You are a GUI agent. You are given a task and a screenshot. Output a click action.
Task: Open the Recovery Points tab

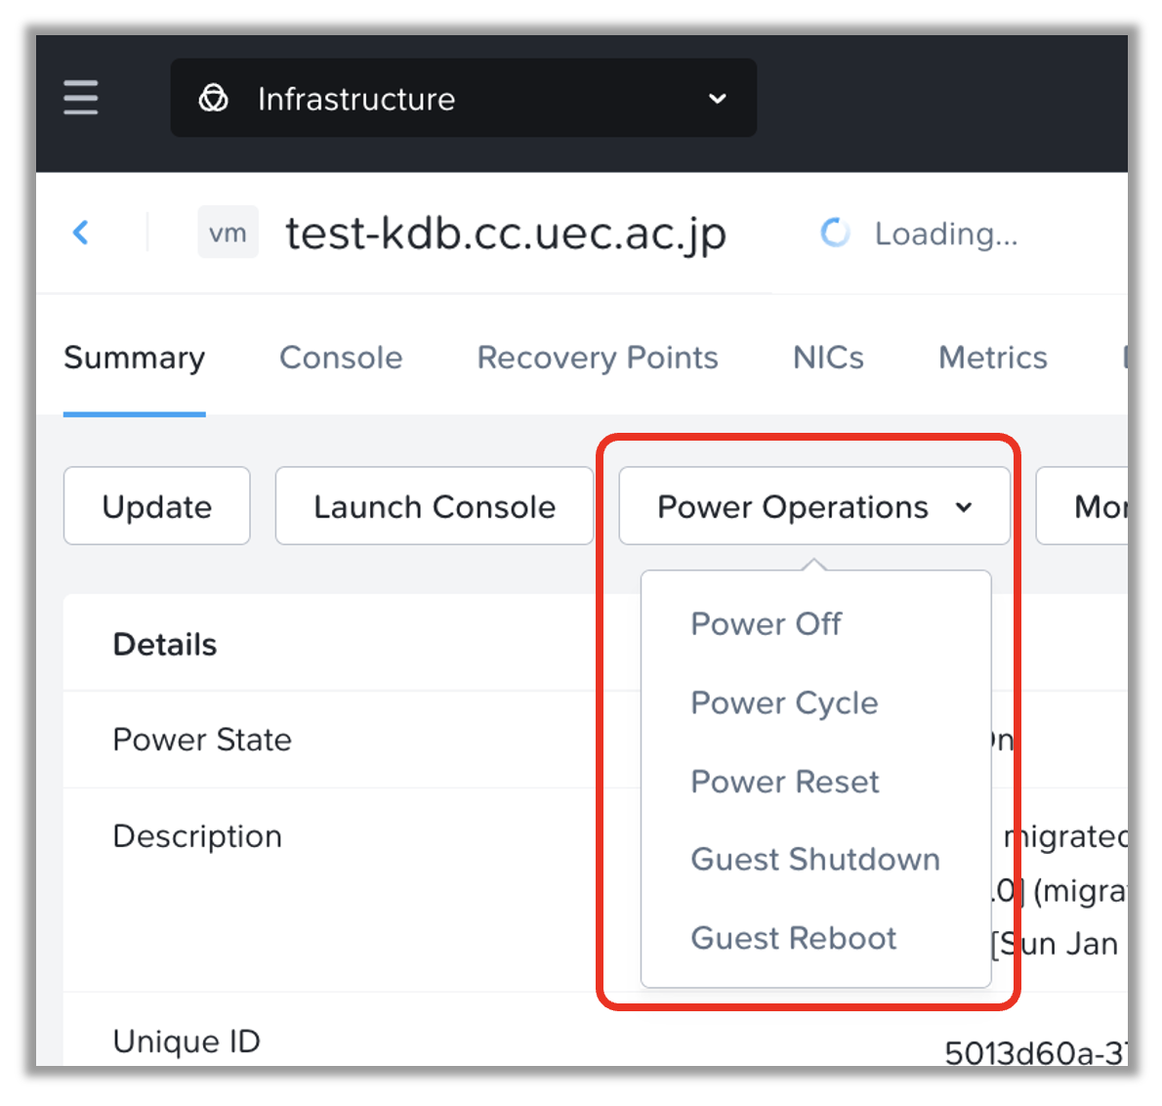pos(597,358)
